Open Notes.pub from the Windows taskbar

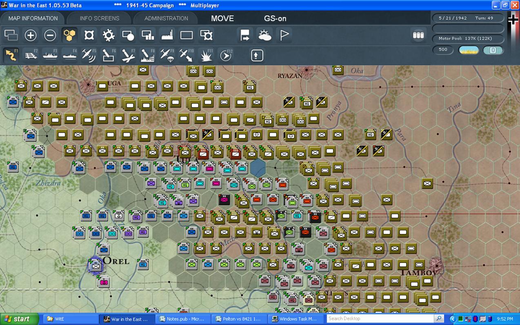coord(182,319)
